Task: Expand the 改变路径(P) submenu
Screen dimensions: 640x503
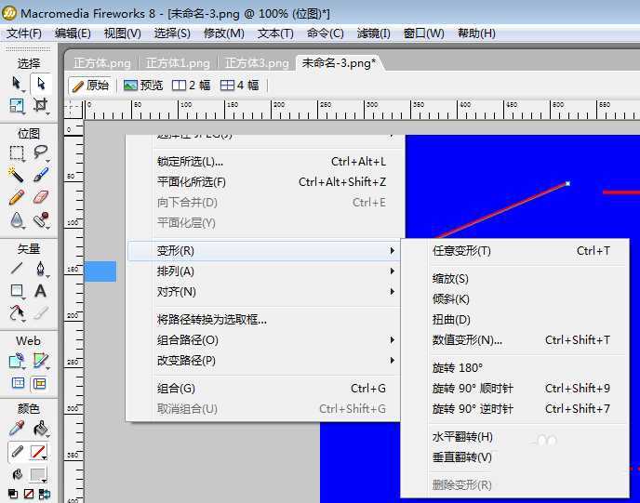Action: coord(263,360)
